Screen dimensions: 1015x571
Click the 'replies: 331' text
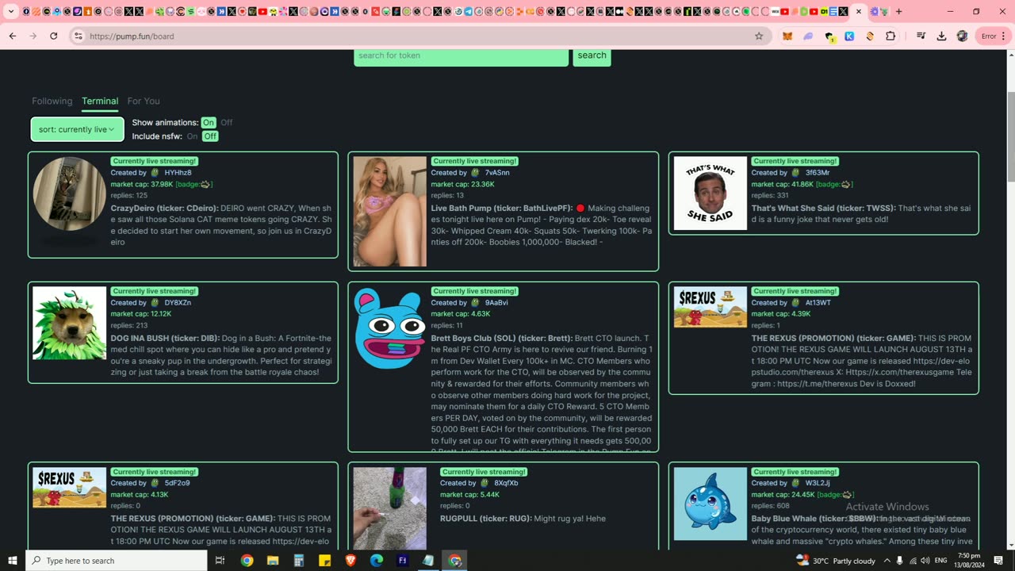click(770, 195)
